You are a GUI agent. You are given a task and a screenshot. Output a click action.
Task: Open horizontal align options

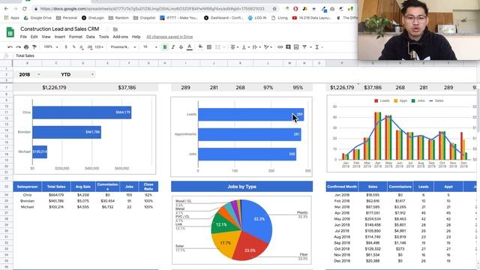pos(234,47)
